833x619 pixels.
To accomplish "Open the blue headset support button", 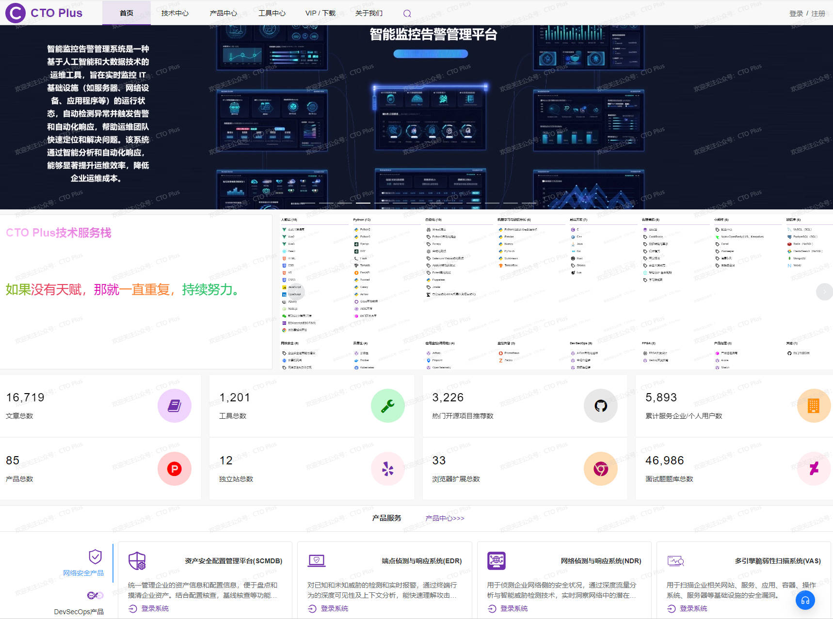I will (x=805, y=601).
